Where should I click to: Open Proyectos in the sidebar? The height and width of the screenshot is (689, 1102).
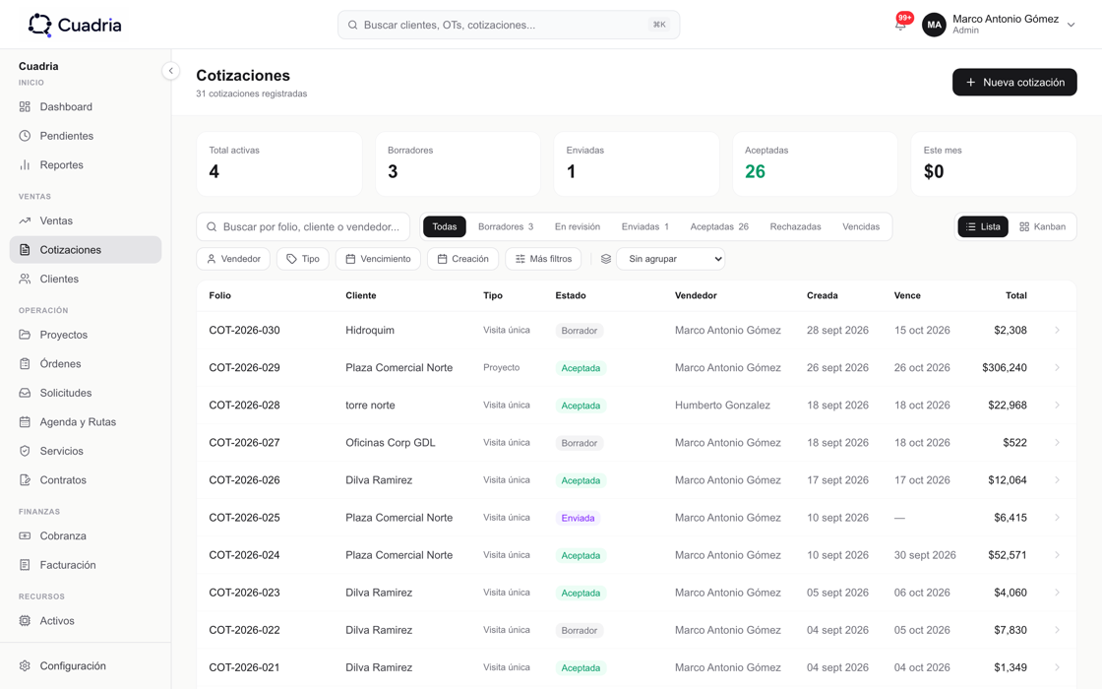click(x=85, y=335)
